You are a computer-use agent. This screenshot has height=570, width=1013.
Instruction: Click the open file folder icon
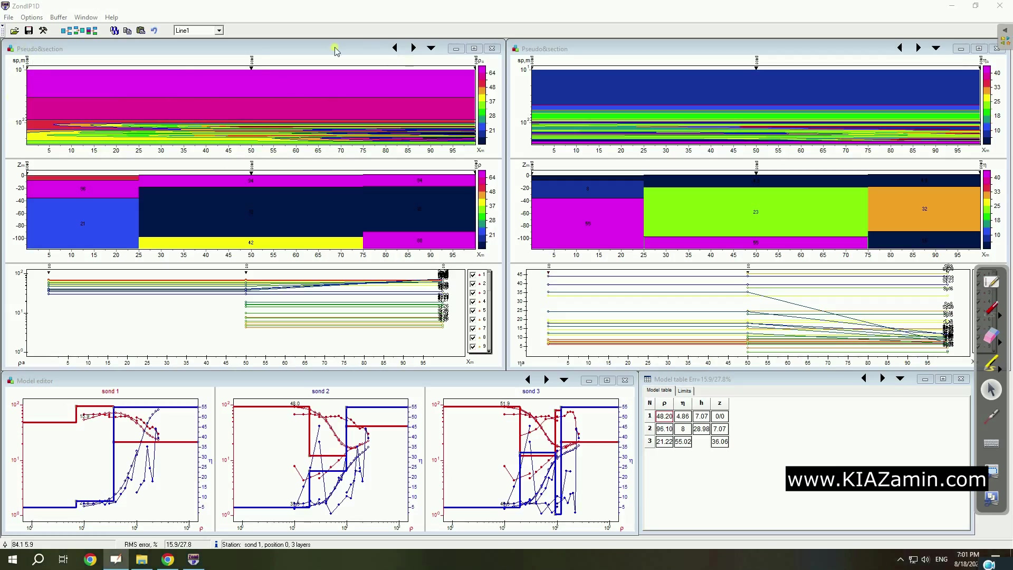tap(14, 31)
